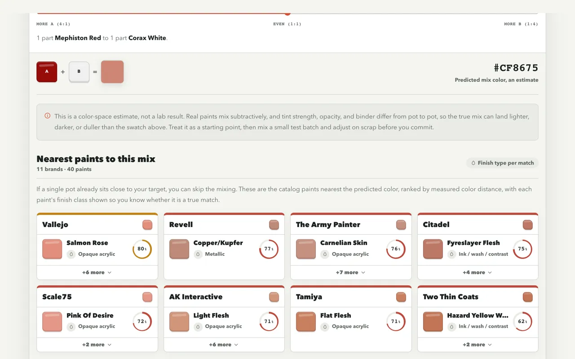This screenshot has height=359, width=575.
Task: Click Carnelian Skin 76% match ring
Action: [396, 249]
